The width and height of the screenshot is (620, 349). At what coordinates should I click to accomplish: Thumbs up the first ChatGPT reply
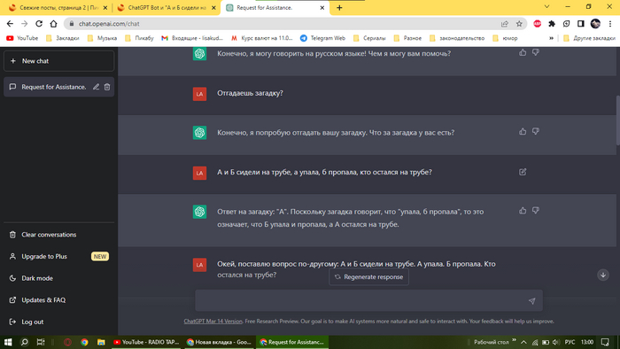click(523, 52)
